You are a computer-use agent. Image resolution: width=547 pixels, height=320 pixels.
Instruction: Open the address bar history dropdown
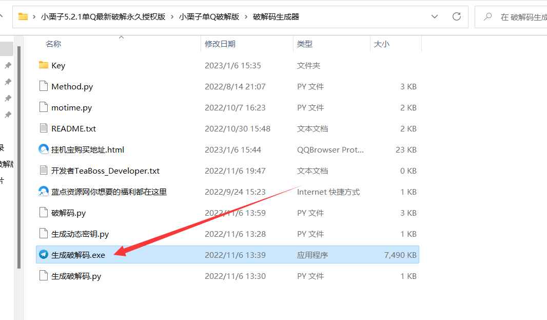click(x=434, y=16)
